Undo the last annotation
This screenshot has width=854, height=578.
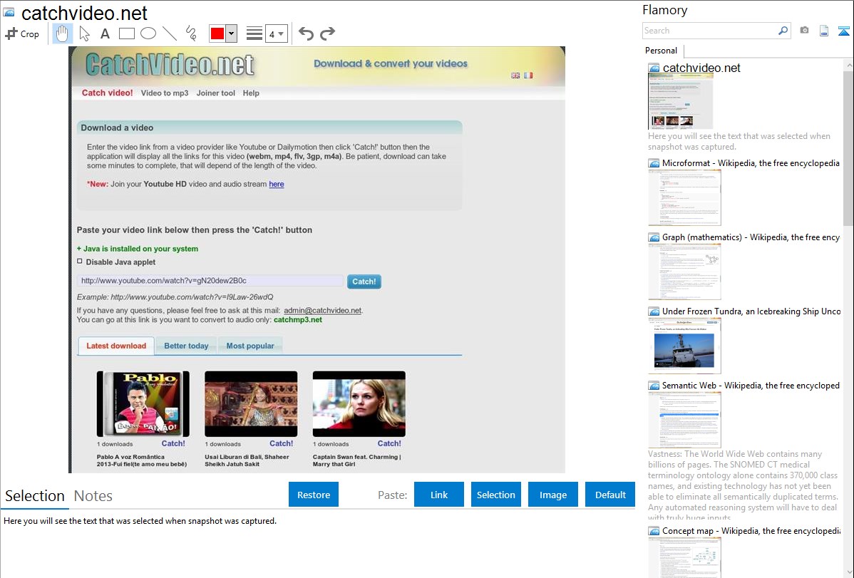click(x=306, y=33)
